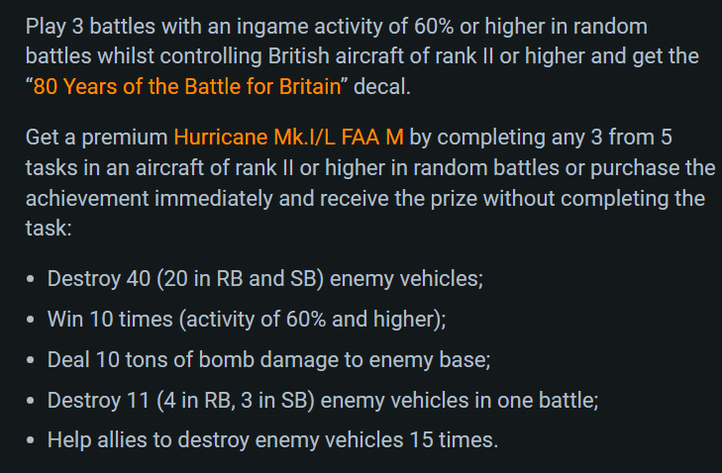Click the 'Destroy 11 enemy vehicles in one battle' line

(x=323, y=401)
